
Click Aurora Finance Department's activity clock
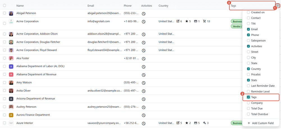[x=144, y=115]
